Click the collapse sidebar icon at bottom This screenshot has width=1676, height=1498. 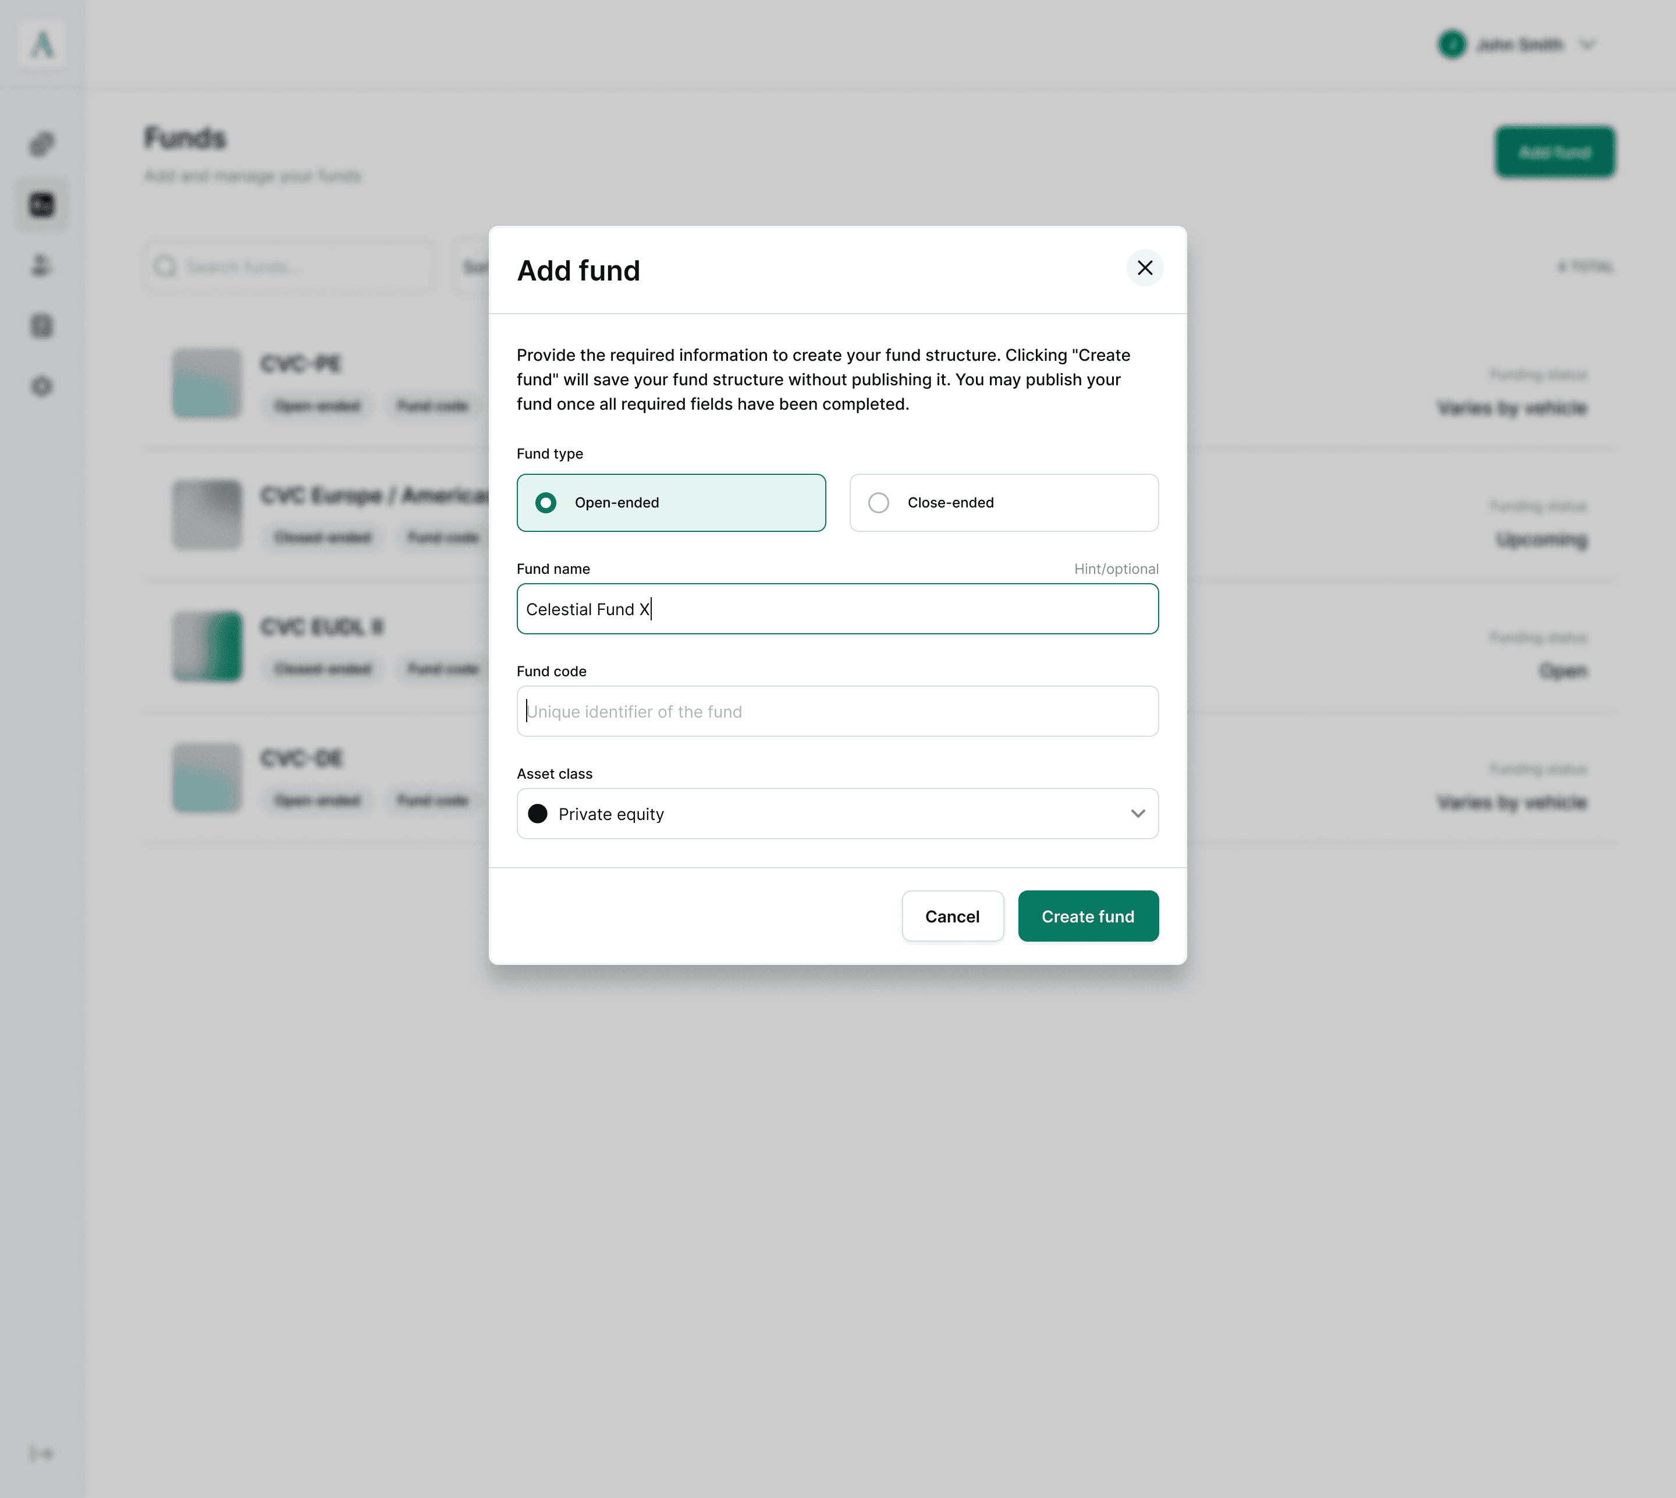[x=42, y=1454]
